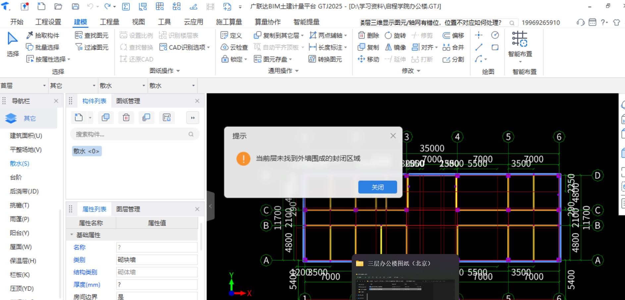Viewport: 625px width, 300px height.
Task: Select 后浇带(JD) in navigation
Action: pyautogui.click(x=24, y=191)
